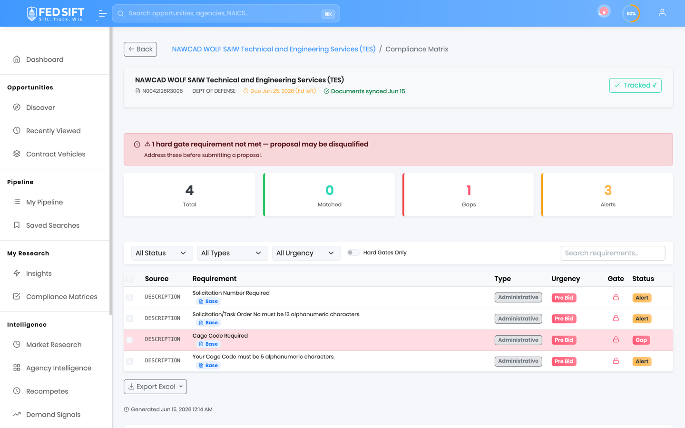Click the hard gate warning icon
This screenshot has width=685, height=428.
click(137, 145)
